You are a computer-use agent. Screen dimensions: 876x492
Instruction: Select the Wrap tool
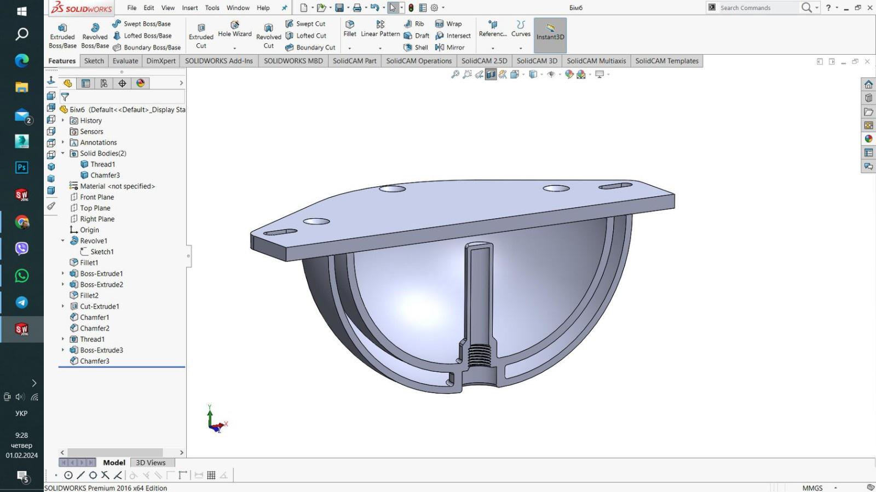pyautogui.click(x=448, y=24)
